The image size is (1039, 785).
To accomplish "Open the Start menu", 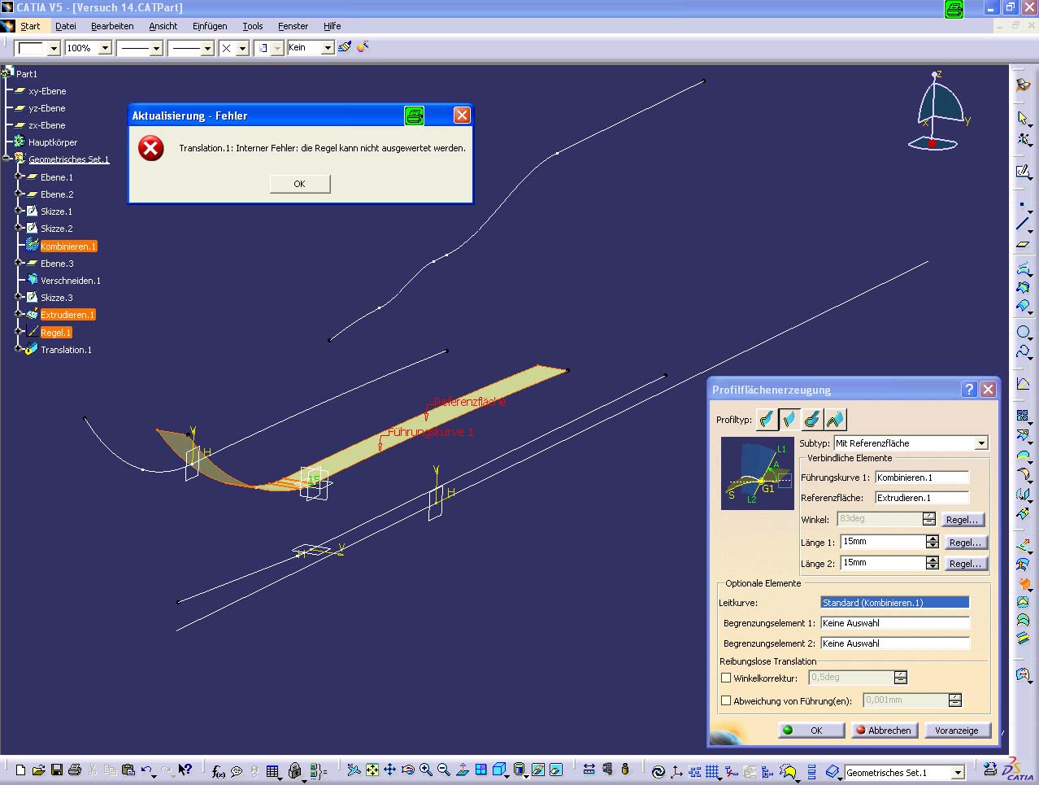I will pos(30,26).
